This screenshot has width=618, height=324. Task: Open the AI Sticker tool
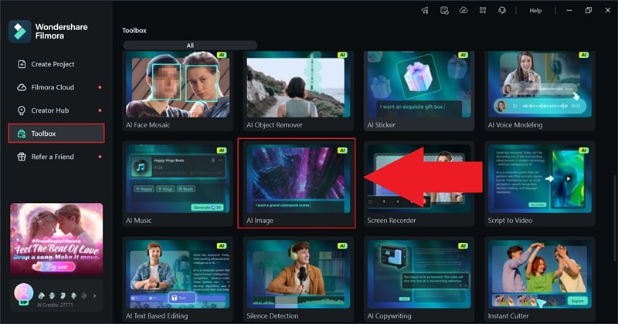pos(419,90)
